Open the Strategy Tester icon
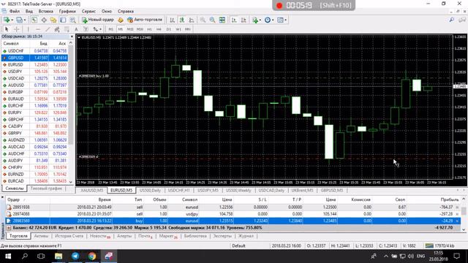 pyautogui.click(x=72, y=20)
